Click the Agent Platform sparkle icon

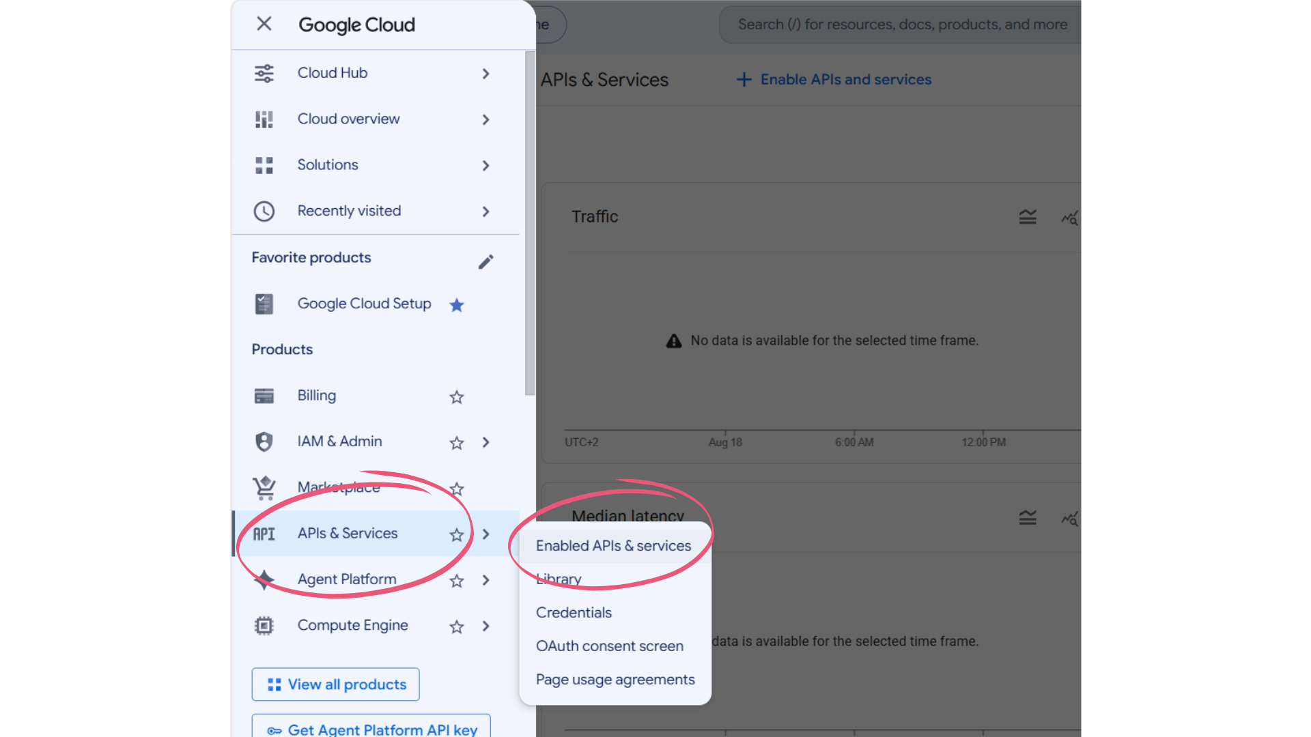tap(264, 580)
